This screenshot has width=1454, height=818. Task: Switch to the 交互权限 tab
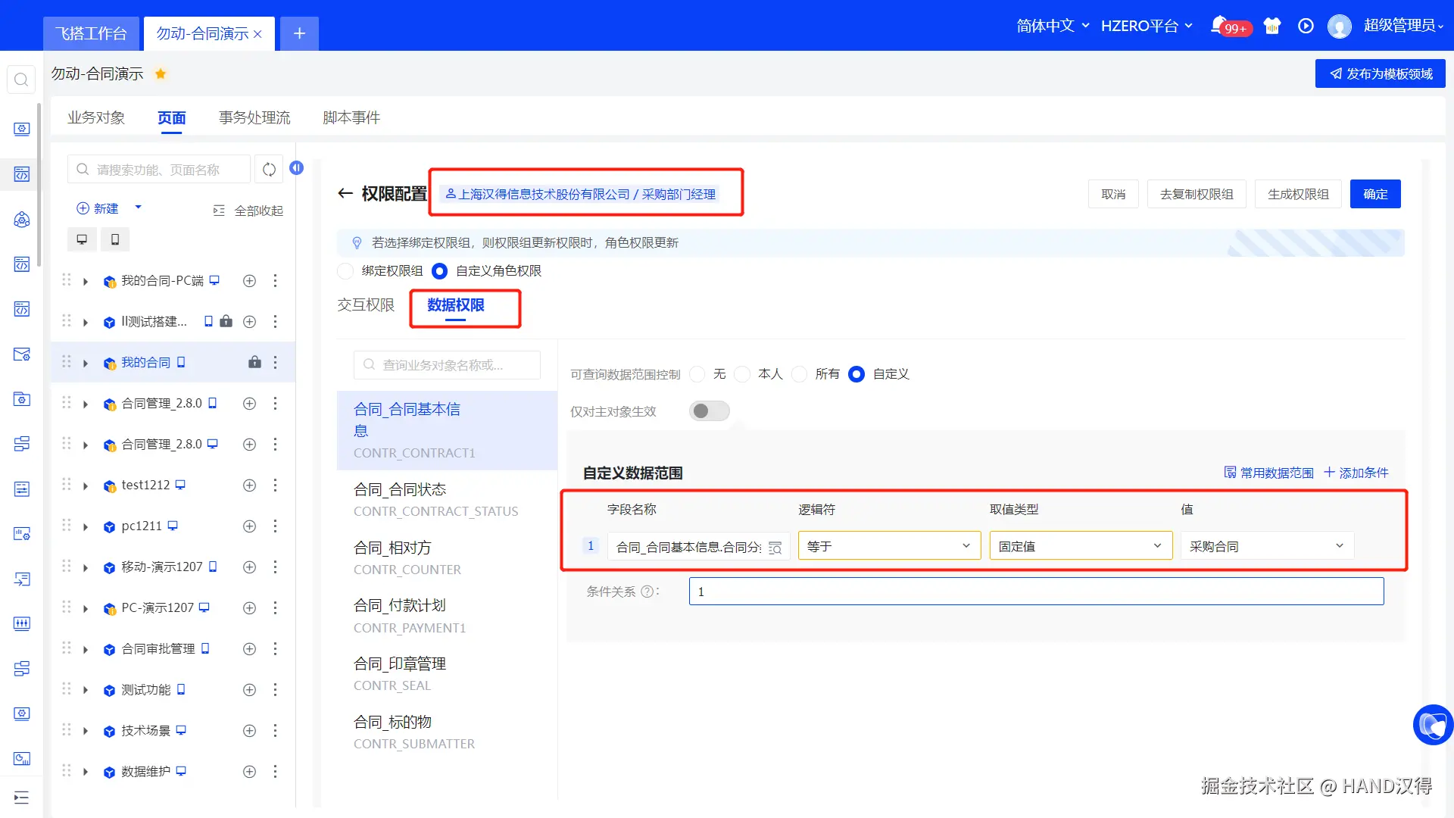366,305
